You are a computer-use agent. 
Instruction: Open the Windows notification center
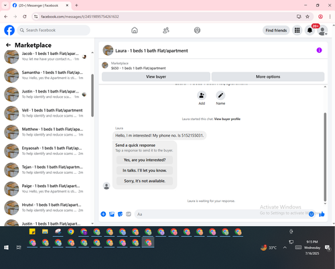tap(328, 248)
